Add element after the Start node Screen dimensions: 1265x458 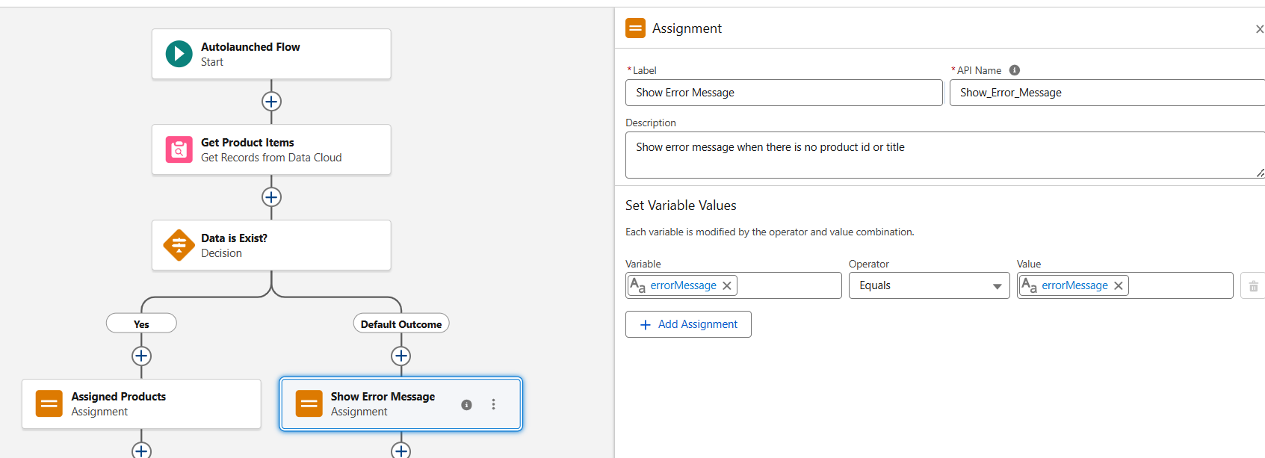pos(271,102)
